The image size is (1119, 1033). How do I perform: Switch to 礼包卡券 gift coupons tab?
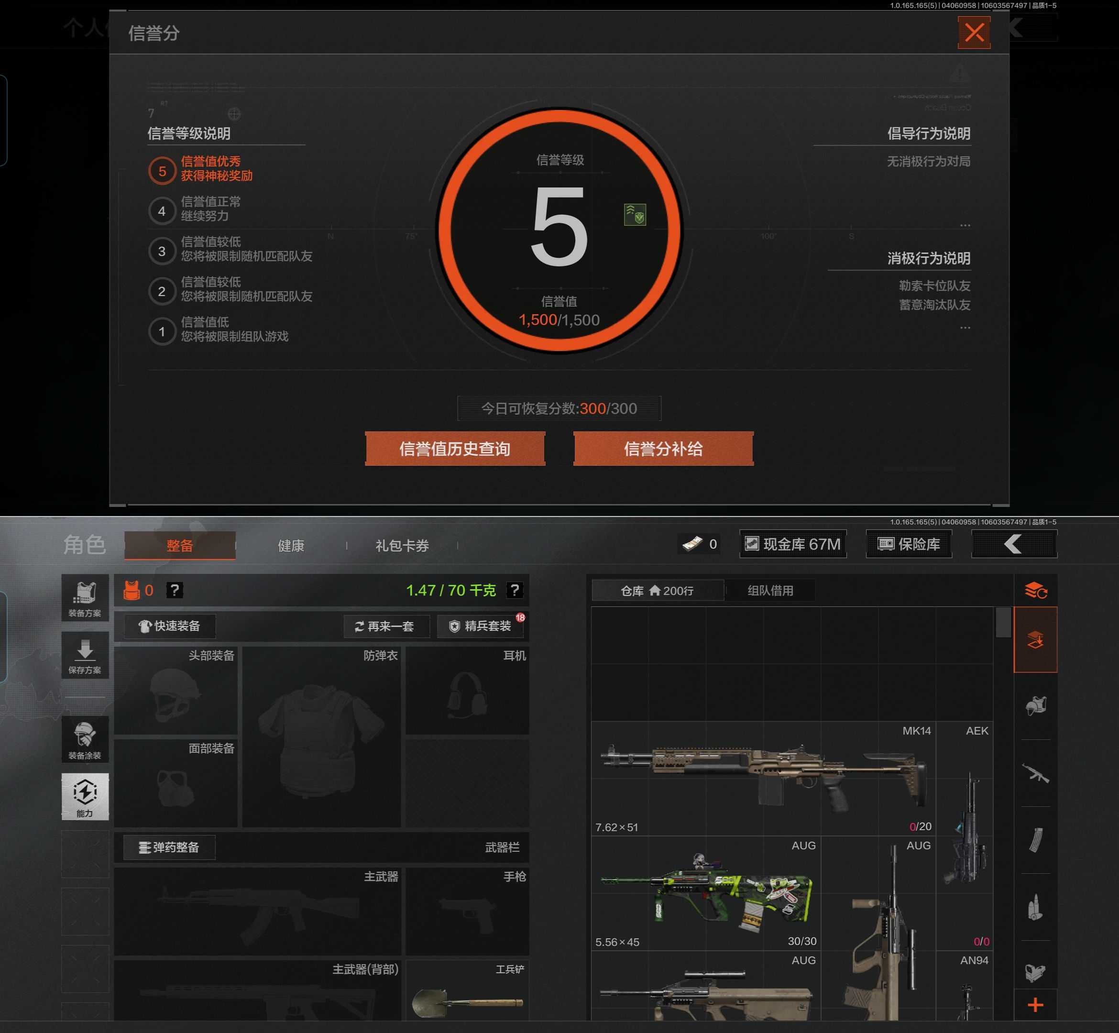point(402,546)
